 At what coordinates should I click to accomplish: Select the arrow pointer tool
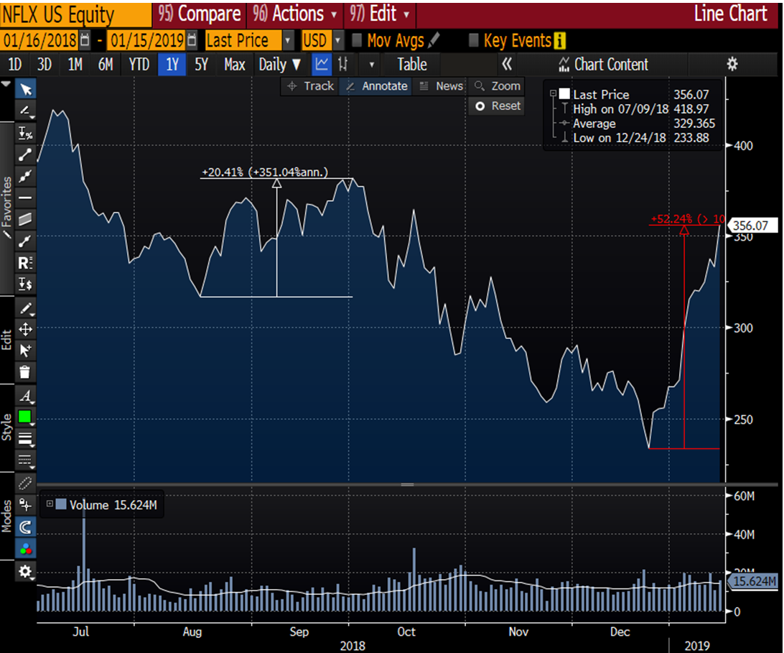tap(26, 89)
